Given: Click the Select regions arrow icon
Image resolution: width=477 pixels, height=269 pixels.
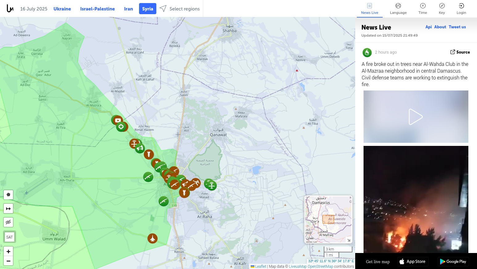Looking at the screenshot, I should pos(163,9).
